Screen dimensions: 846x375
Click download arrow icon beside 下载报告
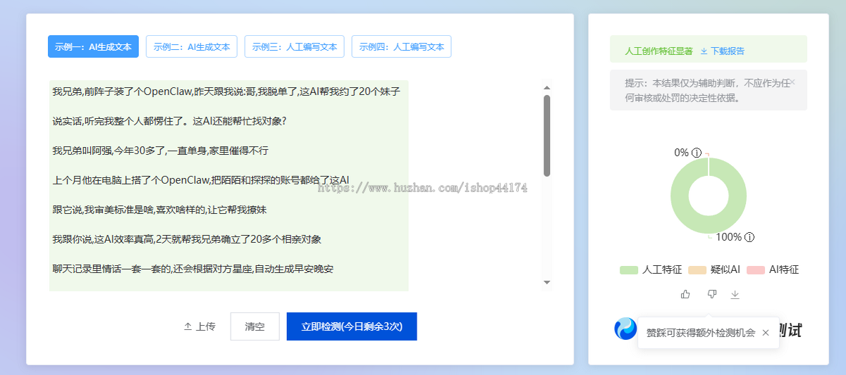click(704, 51)
